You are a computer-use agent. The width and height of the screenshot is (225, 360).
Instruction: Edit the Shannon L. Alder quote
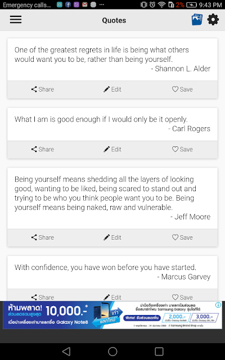click(x=112, y=89)
